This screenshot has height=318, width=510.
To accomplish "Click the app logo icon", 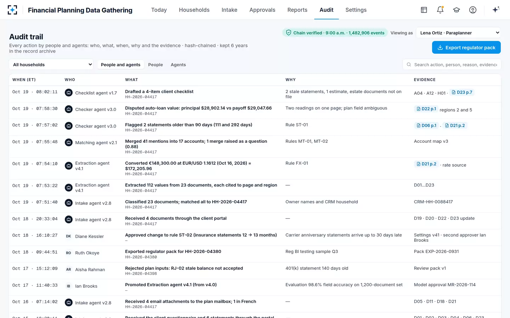I will click(x=12, y=10).
